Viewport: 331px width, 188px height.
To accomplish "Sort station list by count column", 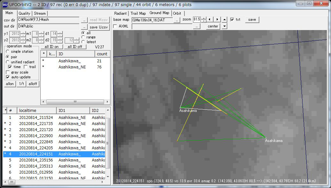I will coord(102,54).
